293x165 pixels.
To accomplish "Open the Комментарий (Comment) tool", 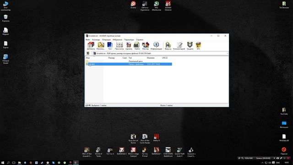I will click(179, 46).
